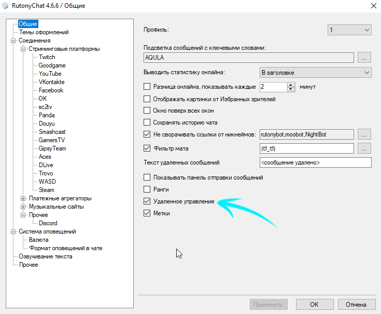The image size is (381, 314).
Task: Enable Сохранять историю чата checkbox
Action: click(147, 122)
